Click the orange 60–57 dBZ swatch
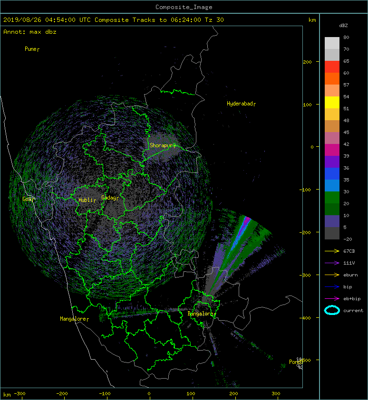368x400 pixels. click(x=332, y=79)
